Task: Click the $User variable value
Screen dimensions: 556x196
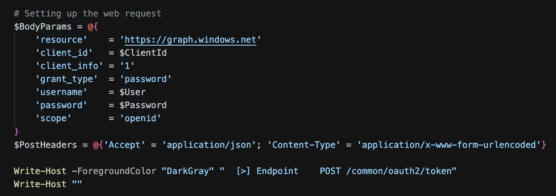Action: pyautogui.click(x=133, y=92)
